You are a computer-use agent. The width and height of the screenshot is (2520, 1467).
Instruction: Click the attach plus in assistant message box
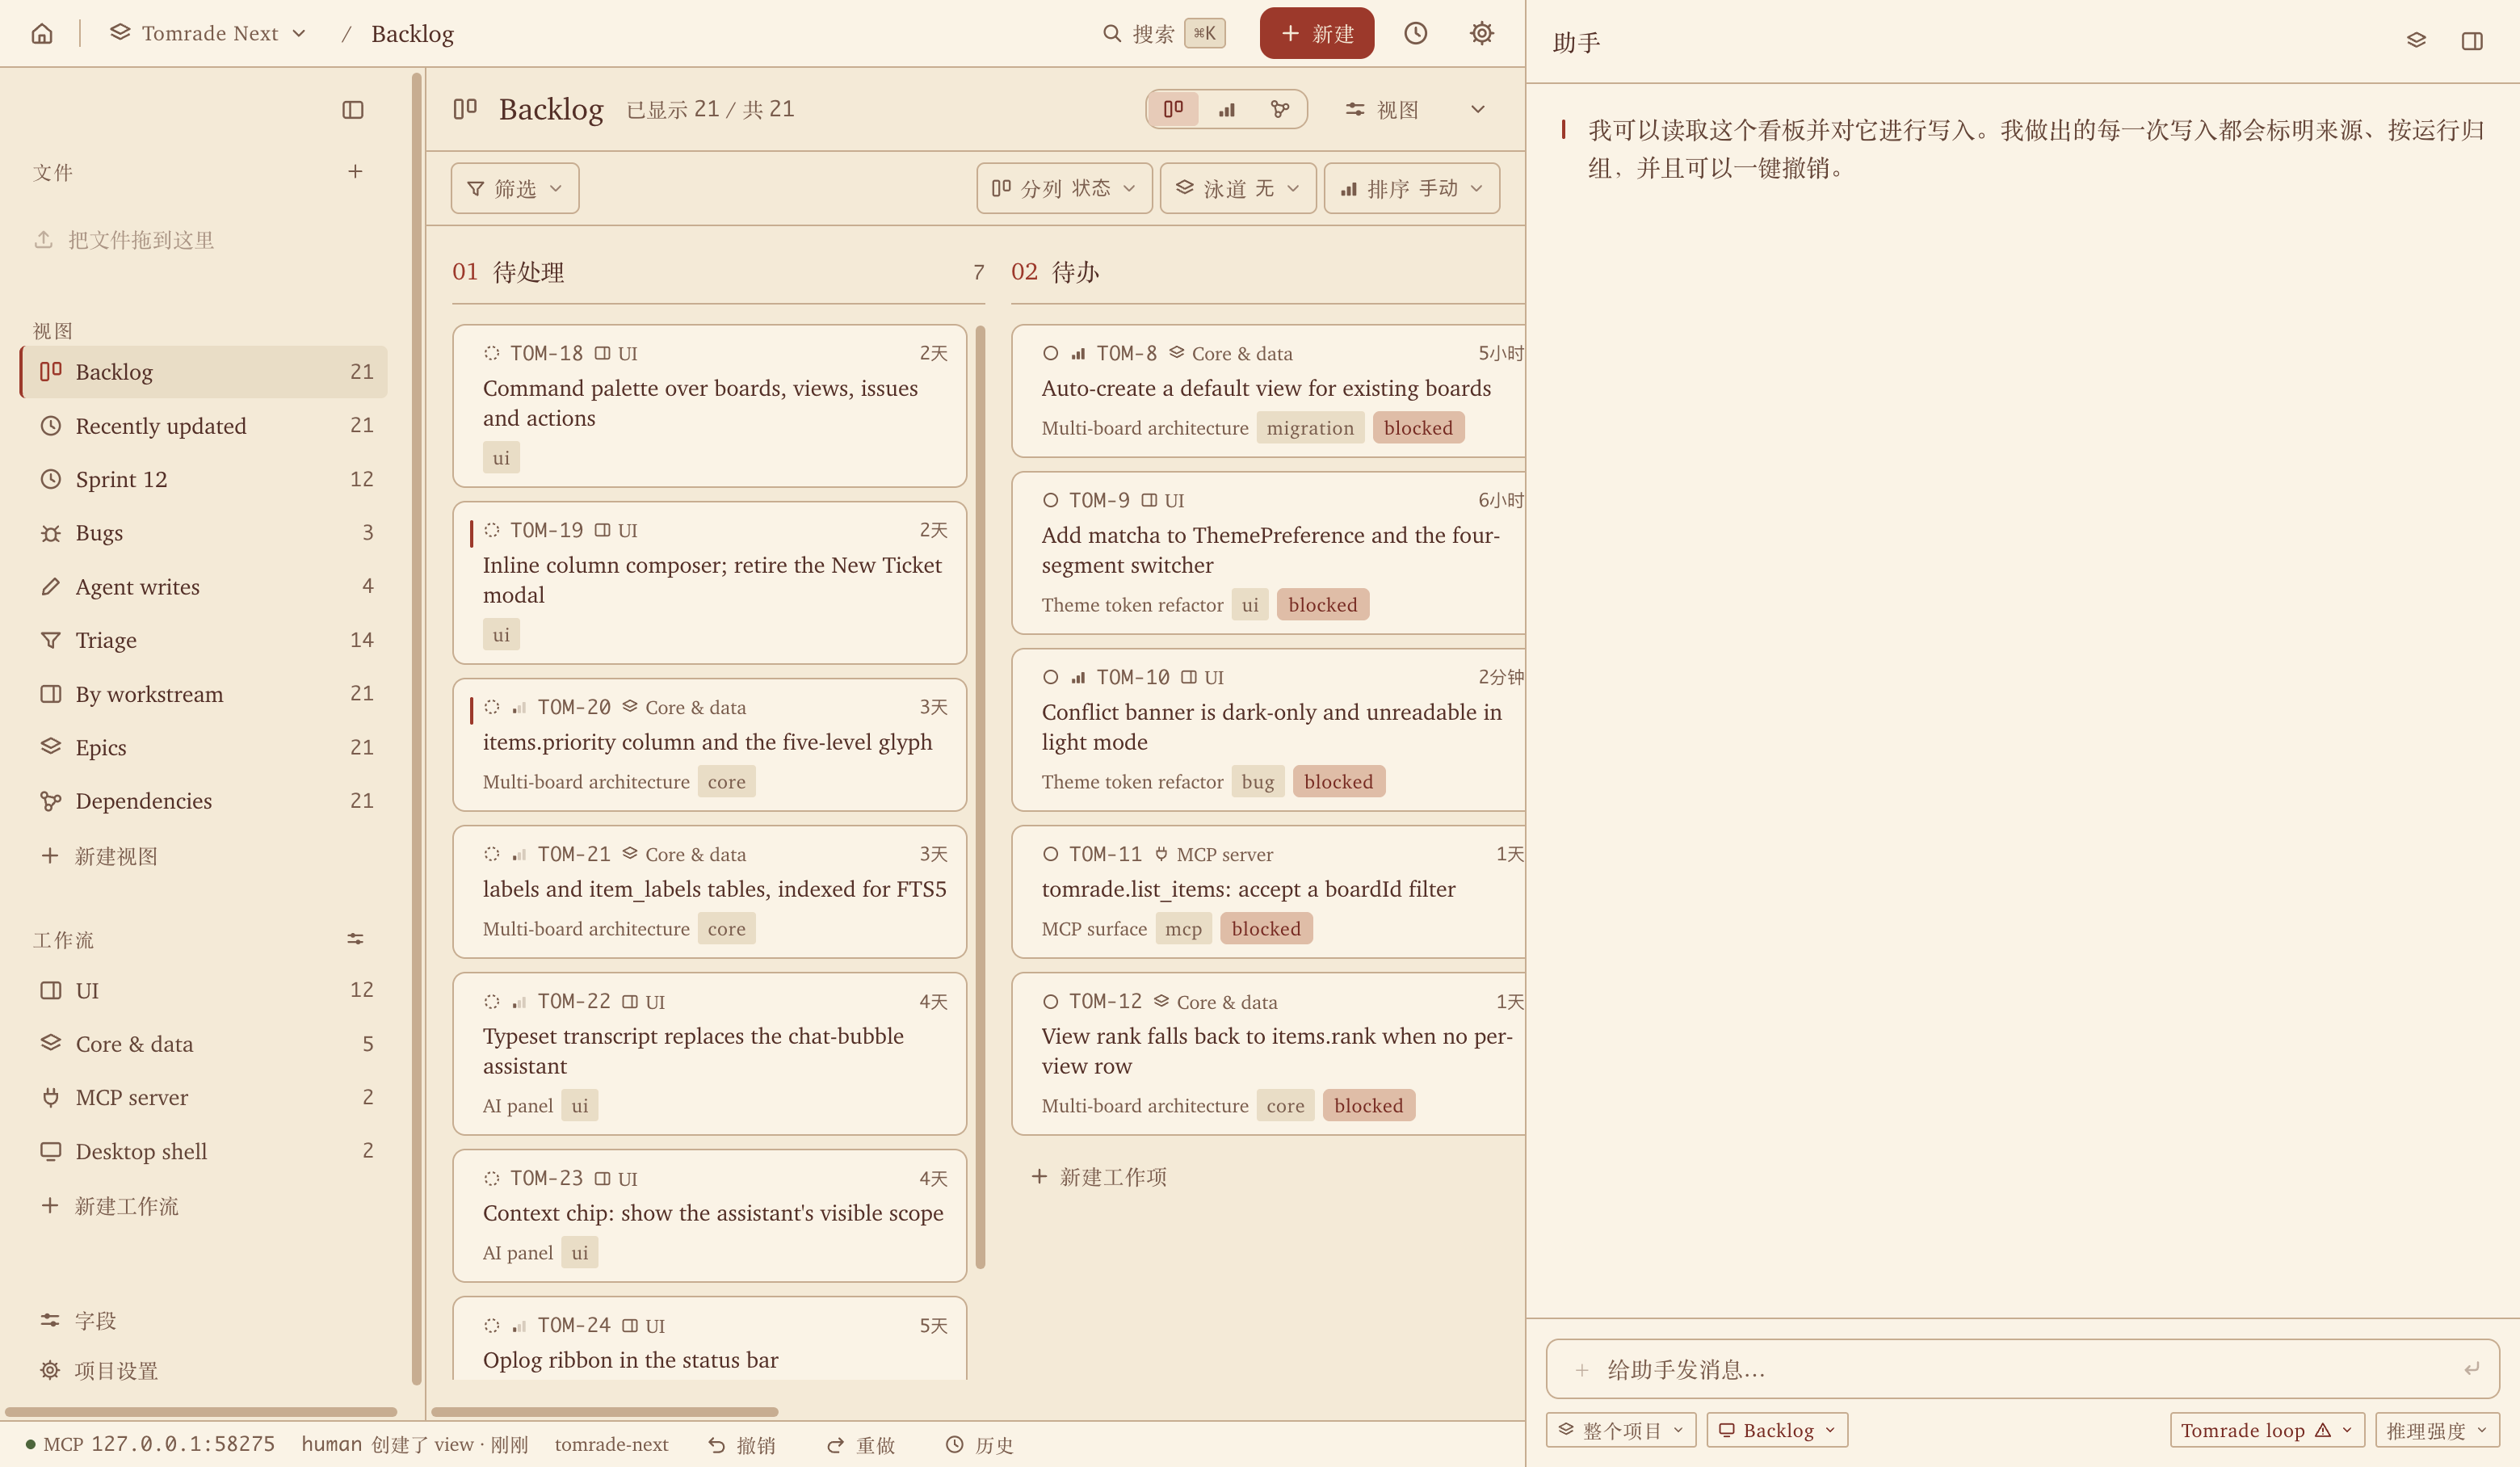(1582, 1369)
